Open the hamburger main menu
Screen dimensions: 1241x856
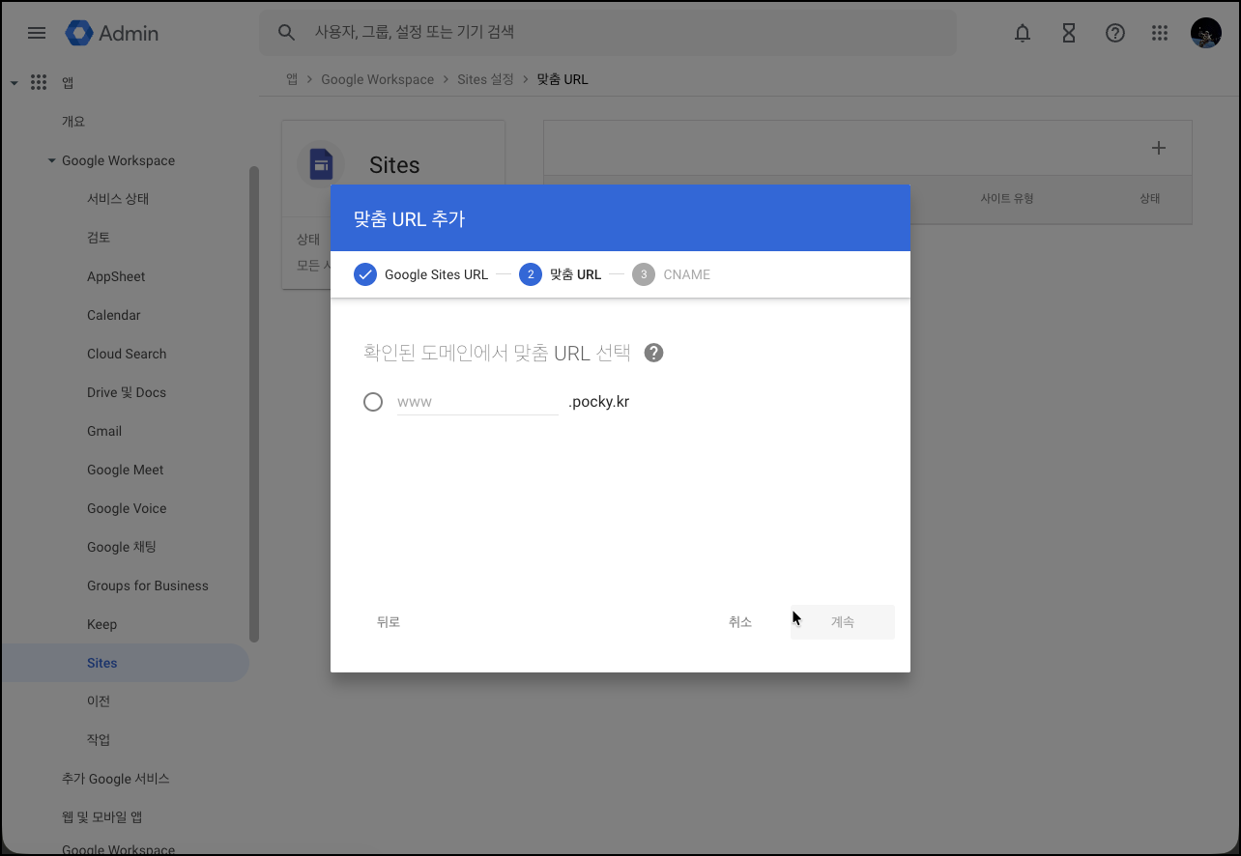click(x=37, y=33)
